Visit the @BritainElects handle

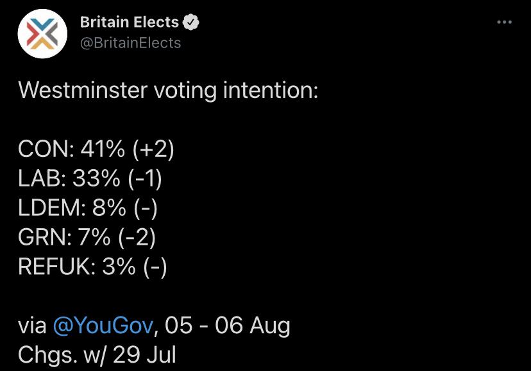coord(130,43)
